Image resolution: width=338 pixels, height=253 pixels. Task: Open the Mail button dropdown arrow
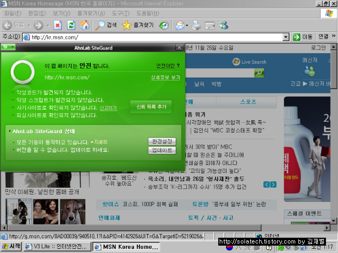click(x=187, y=25)
